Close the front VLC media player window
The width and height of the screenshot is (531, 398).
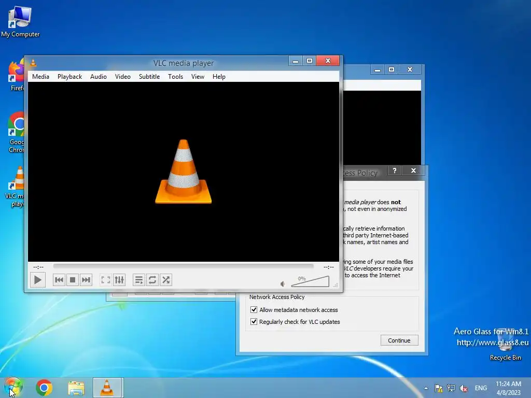pyautogui.click(x=328, y=61)
